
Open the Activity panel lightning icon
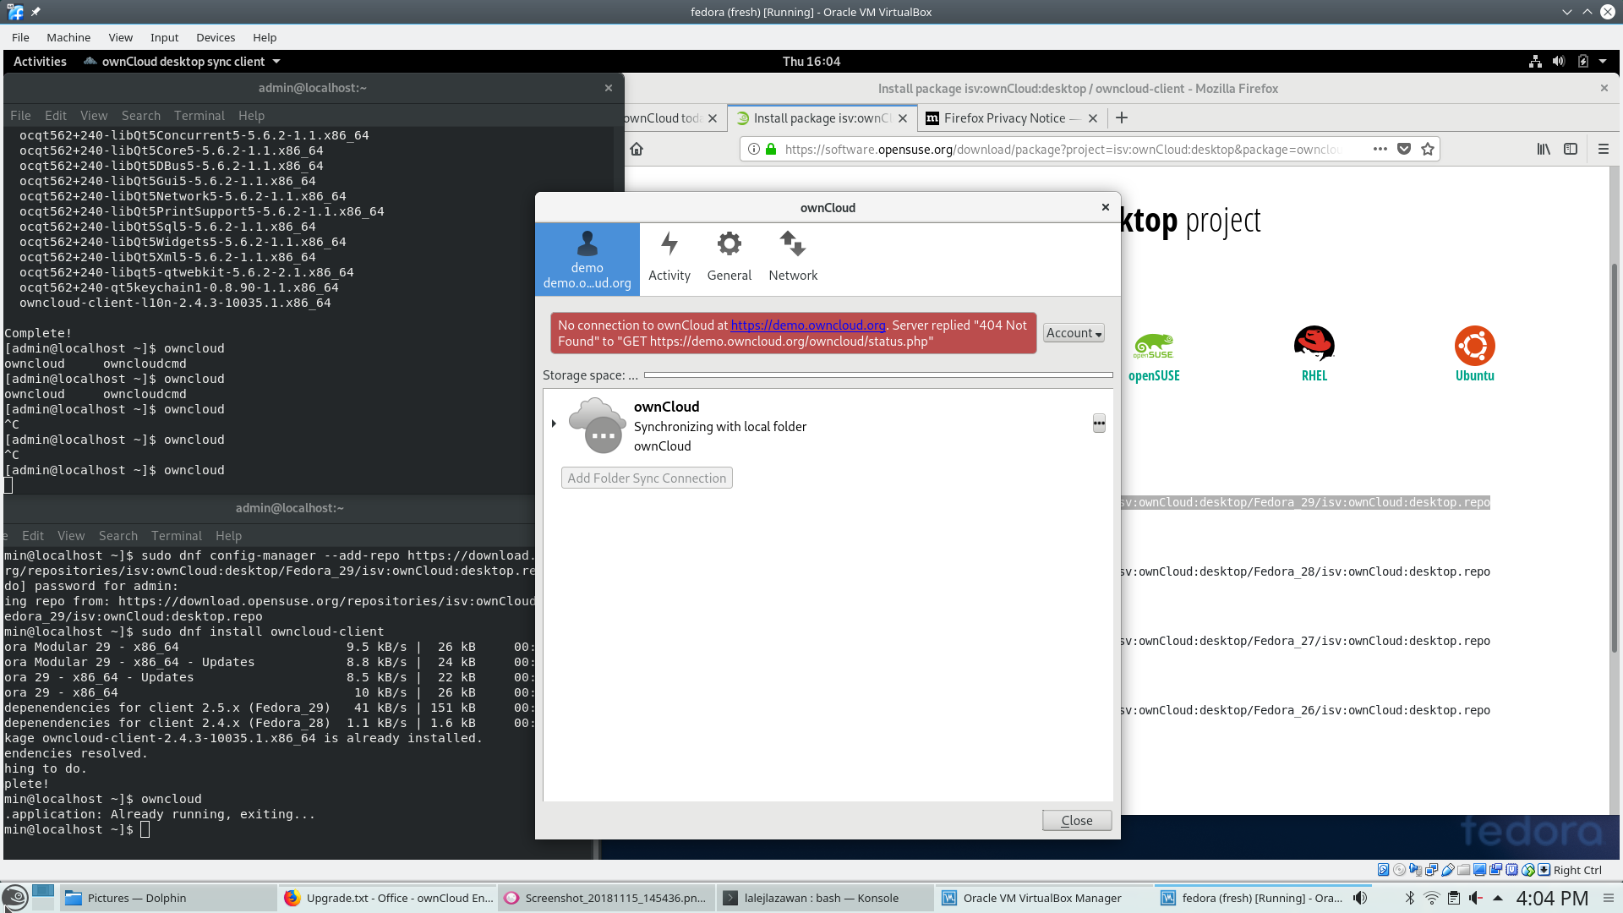669,243
